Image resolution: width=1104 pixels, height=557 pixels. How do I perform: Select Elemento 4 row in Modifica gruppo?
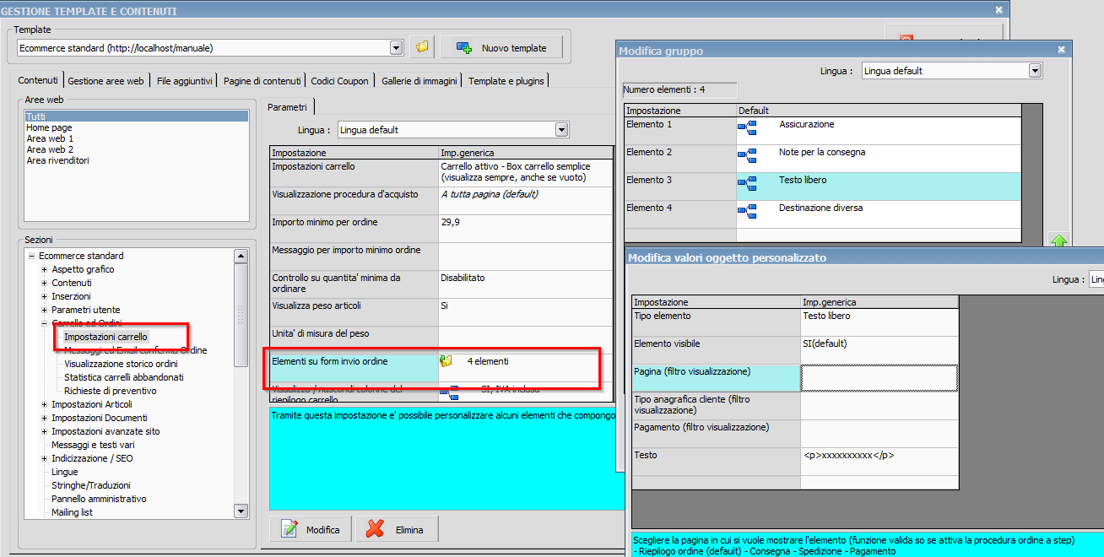click(823, 214)
